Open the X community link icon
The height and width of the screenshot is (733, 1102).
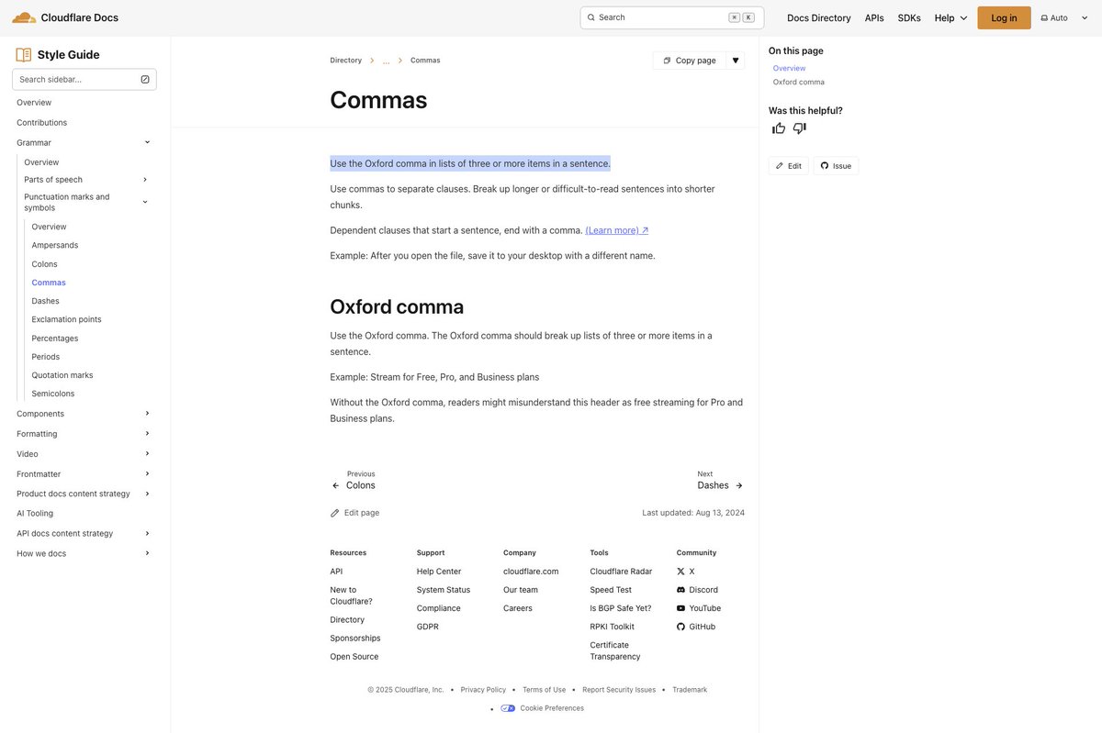point(680,572)
